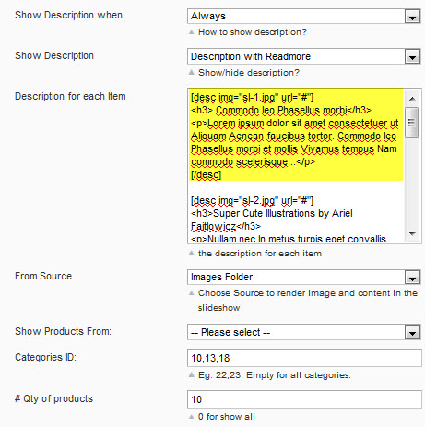The height and width of the screenshot is (427, 425).
Task: Click the 'Commodo leo Phasellus morbi' h3 line
Action: pos(281,110)
